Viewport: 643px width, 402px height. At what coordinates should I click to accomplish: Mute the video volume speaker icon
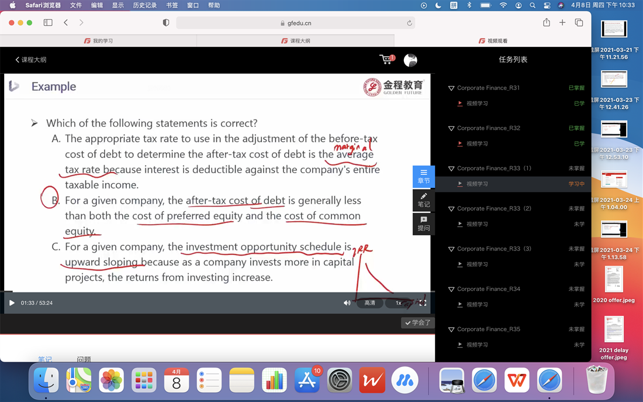[x=347, y=303]
